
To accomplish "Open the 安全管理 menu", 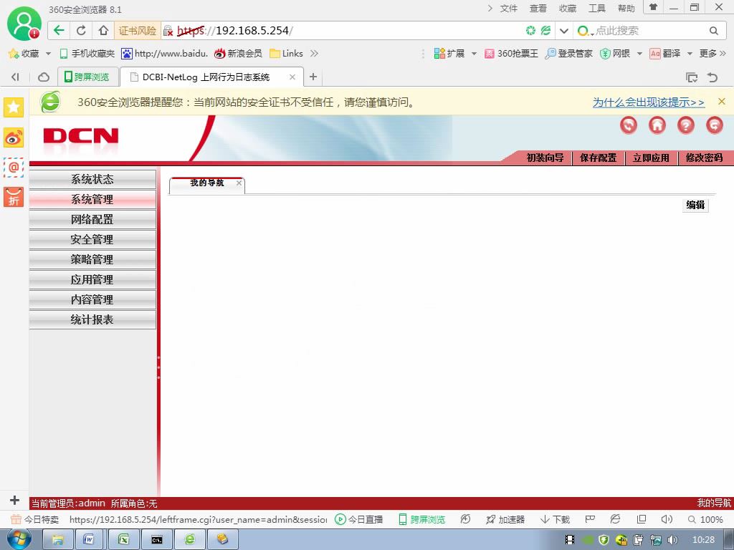I will coord(92,239).
